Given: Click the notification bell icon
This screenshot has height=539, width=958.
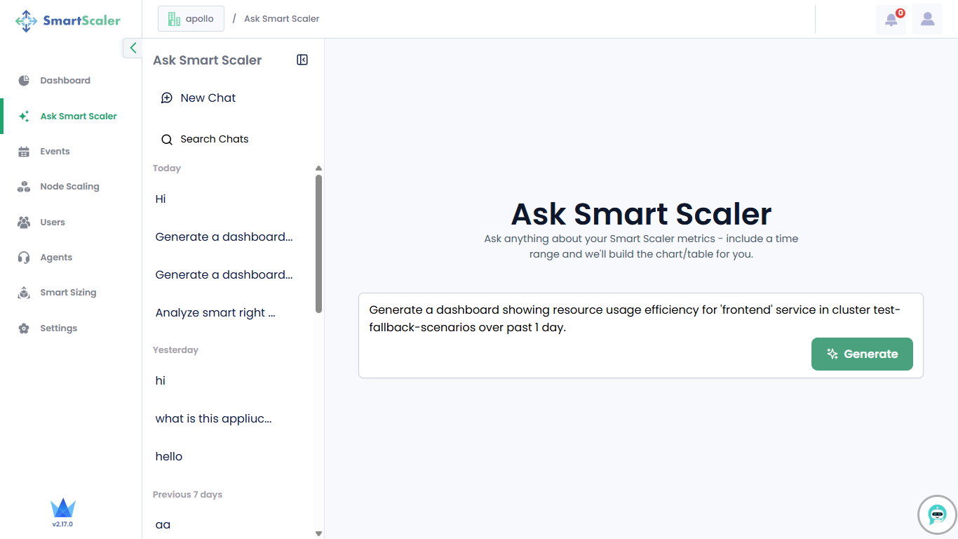Looking at the screenshot, I should pos(891,20).
